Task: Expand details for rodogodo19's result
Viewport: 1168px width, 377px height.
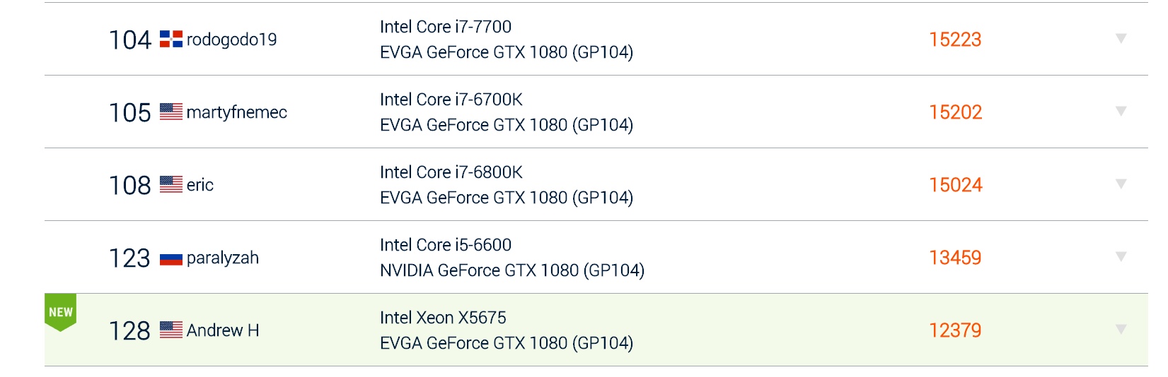Action: click(1121, 38)
